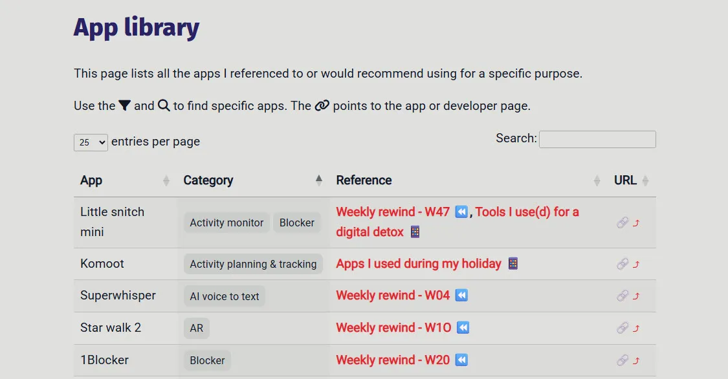Screen dimensions: 728x379
Task: Open the entries per page dropdown
Action: click(91, 142)
